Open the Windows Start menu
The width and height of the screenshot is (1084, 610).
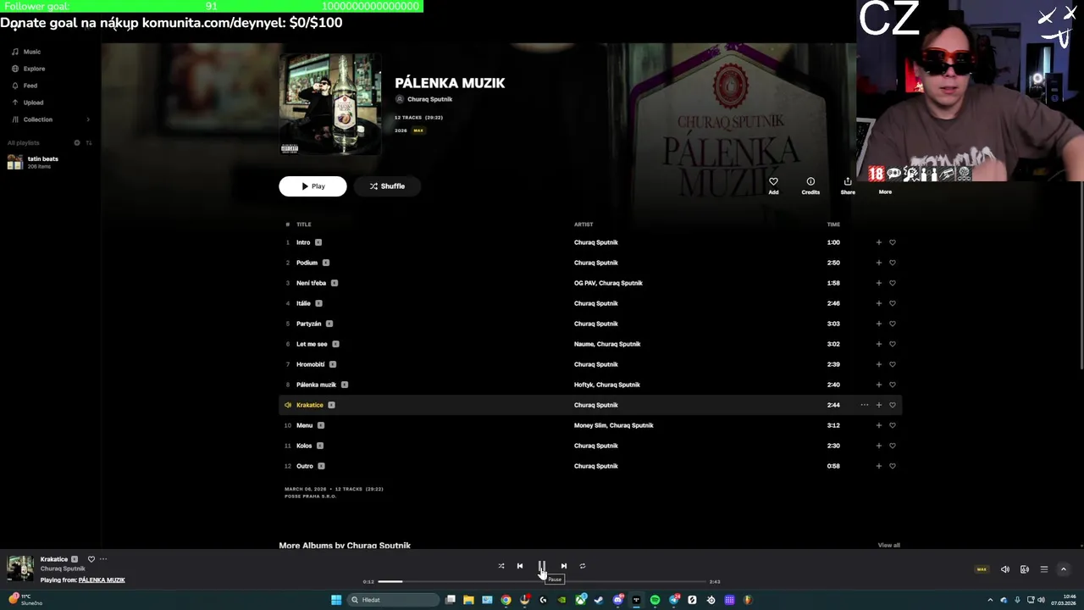click(336, 600)
